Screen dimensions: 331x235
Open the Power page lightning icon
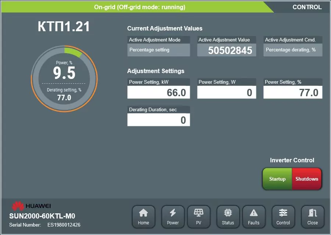click(173, 217)
